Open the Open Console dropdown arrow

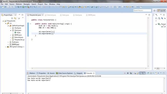tap(158, 73)
